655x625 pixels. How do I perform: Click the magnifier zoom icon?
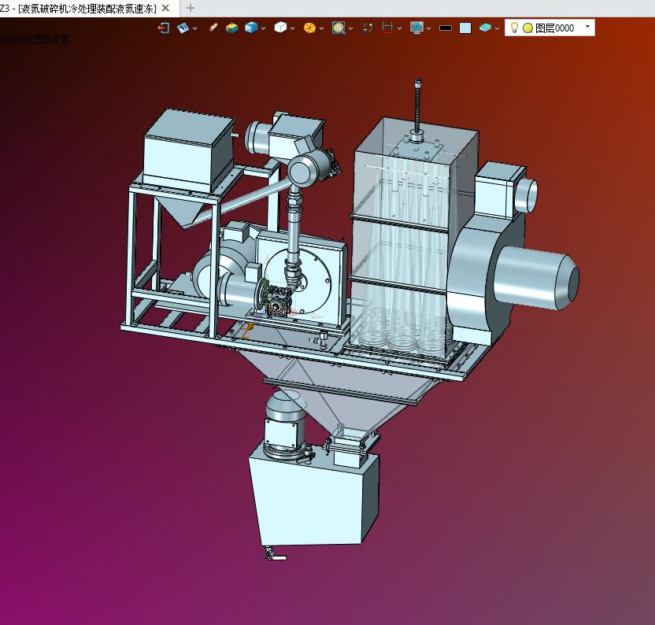click(x=339, y=28)
